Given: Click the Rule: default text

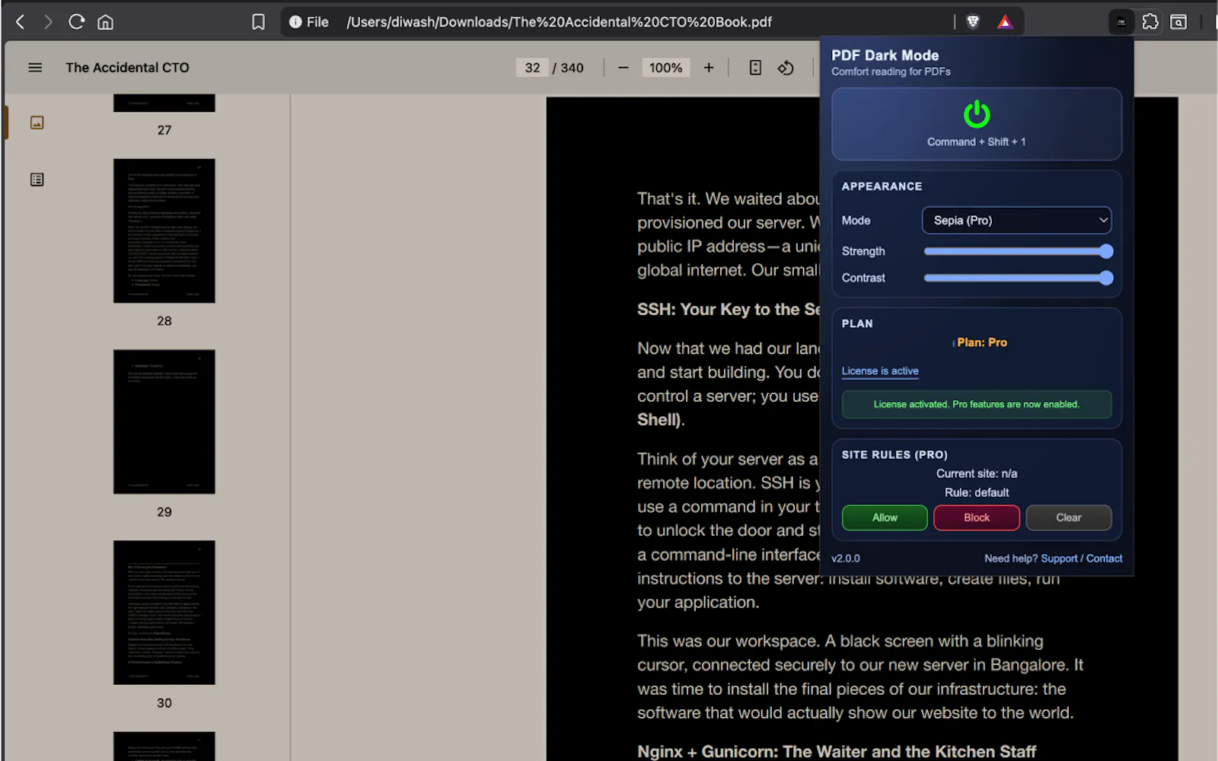Looking at the screenshot, I should point(977,492).
